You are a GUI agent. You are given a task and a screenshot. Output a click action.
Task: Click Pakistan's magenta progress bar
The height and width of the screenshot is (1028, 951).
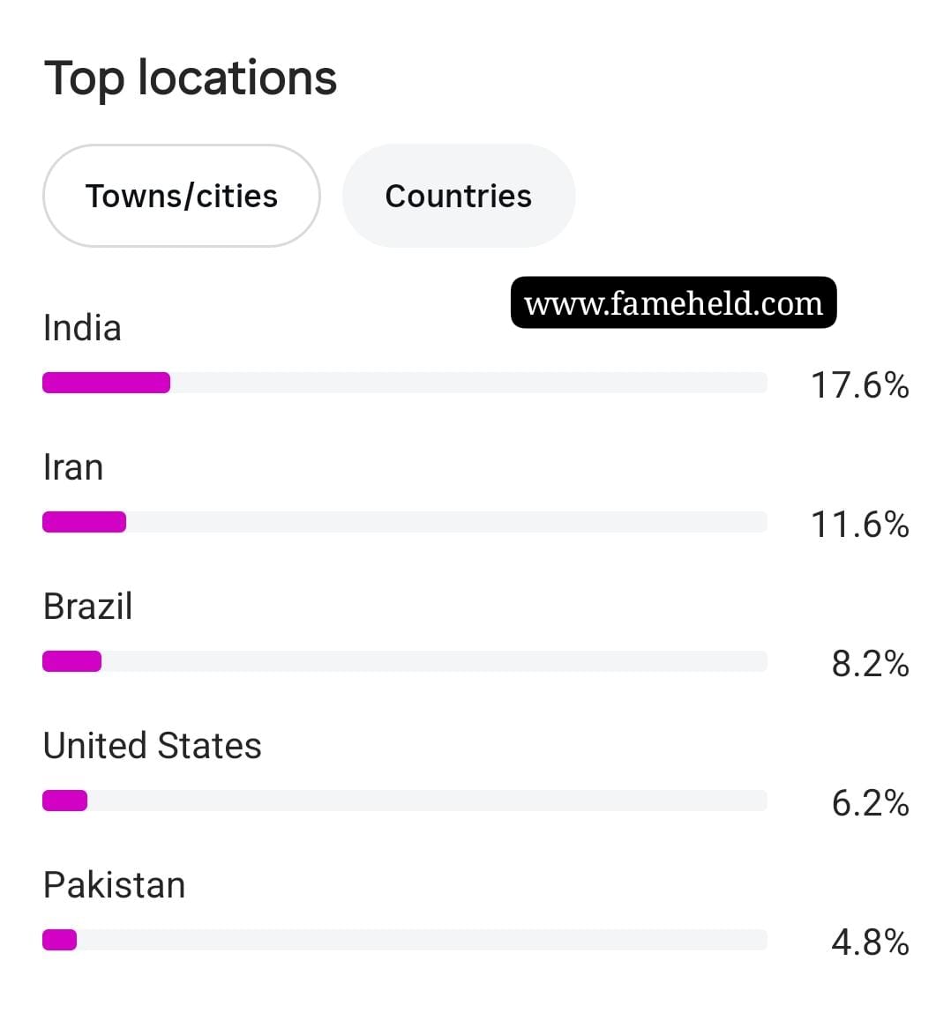(x=60, y=940)
